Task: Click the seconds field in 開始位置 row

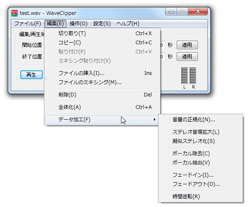Action: coord(163,45)
